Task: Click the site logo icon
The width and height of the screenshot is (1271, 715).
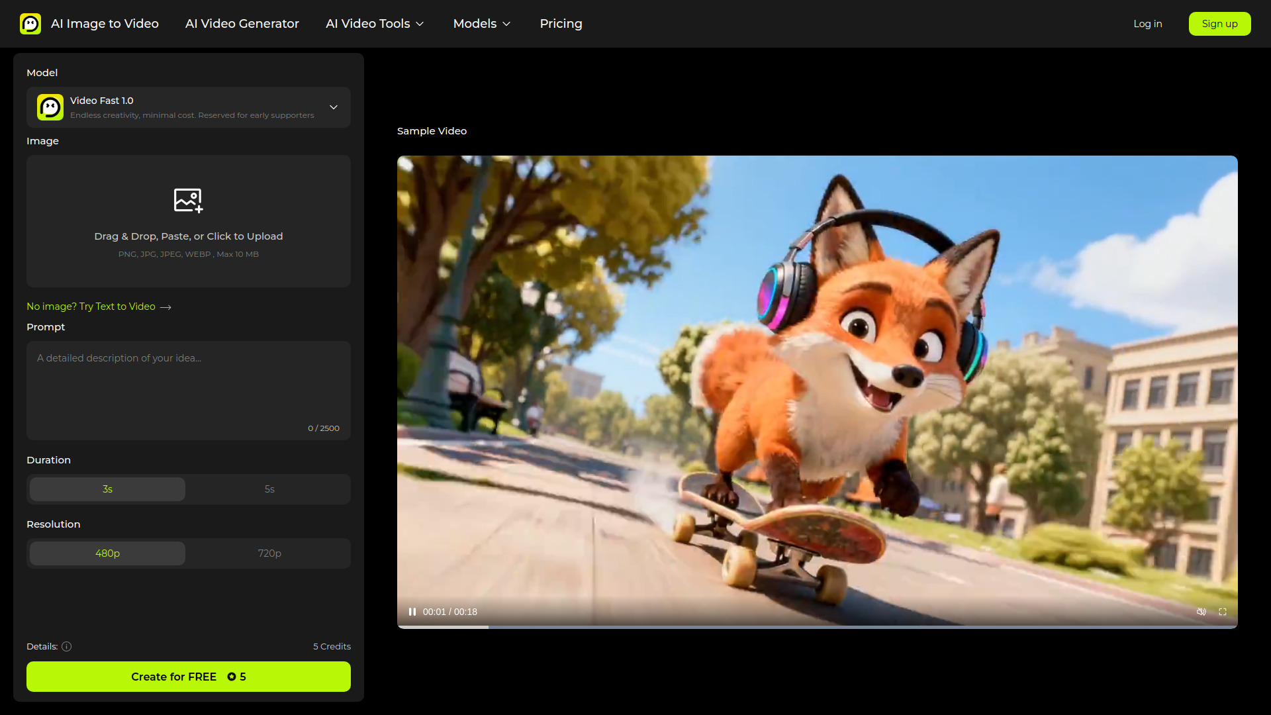Action: (30, 24)
